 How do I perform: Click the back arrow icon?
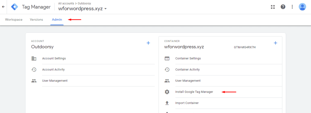coord(3,7)
